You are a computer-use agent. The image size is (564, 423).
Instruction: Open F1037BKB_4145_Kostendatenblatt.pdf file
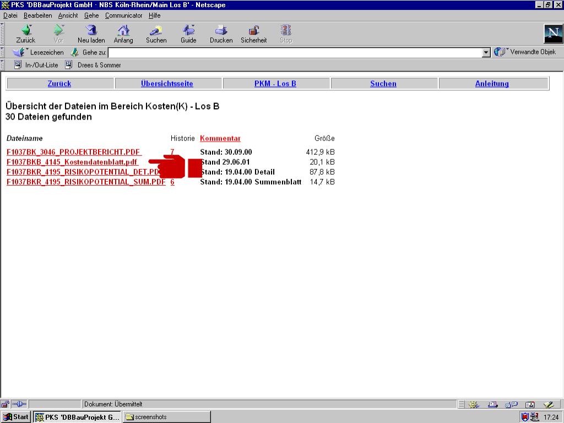[72, 162]
